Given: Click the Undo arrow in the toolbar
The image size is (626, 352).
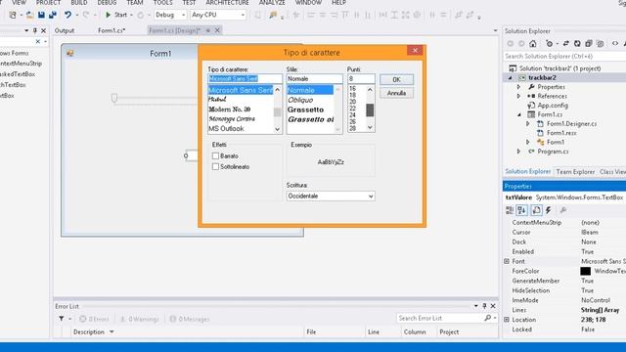Looking at the screenshot, I should pos(67,15).
